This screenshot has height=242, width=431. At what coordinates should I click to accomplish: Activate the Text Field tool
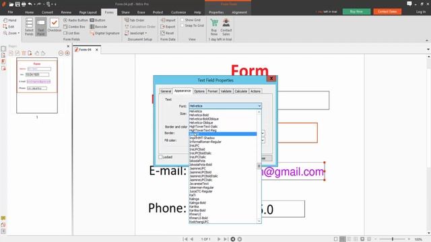[x=40, y=27]
